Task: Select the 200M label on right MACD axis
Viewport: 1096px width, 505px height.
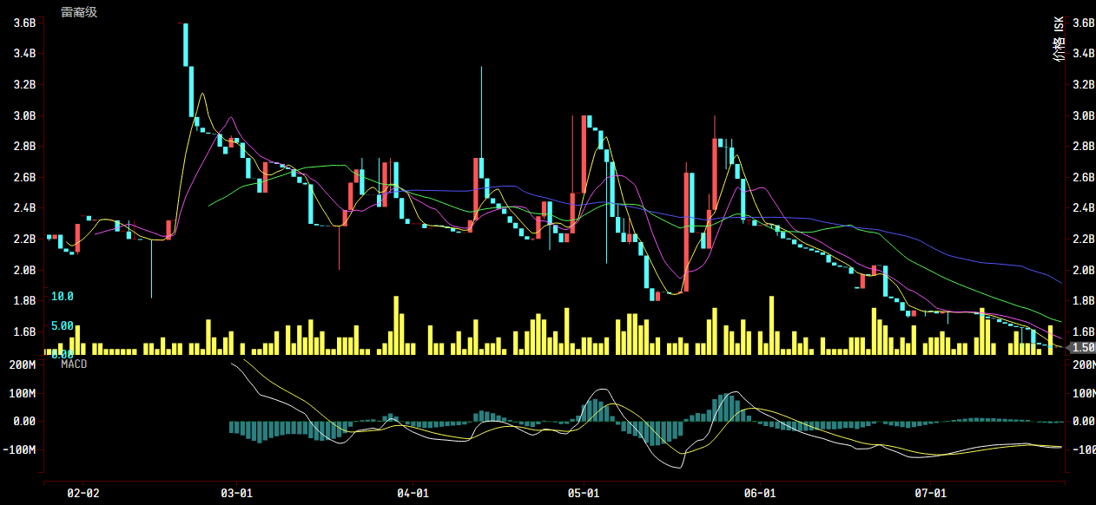Action: tap(1083, 364)
